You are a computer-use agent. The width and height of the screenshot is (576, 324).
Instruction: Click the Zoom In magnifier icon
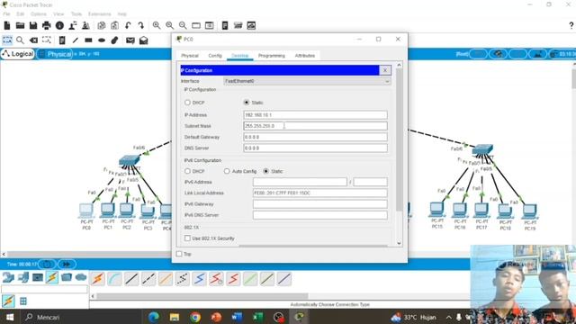tap(157, 25)
